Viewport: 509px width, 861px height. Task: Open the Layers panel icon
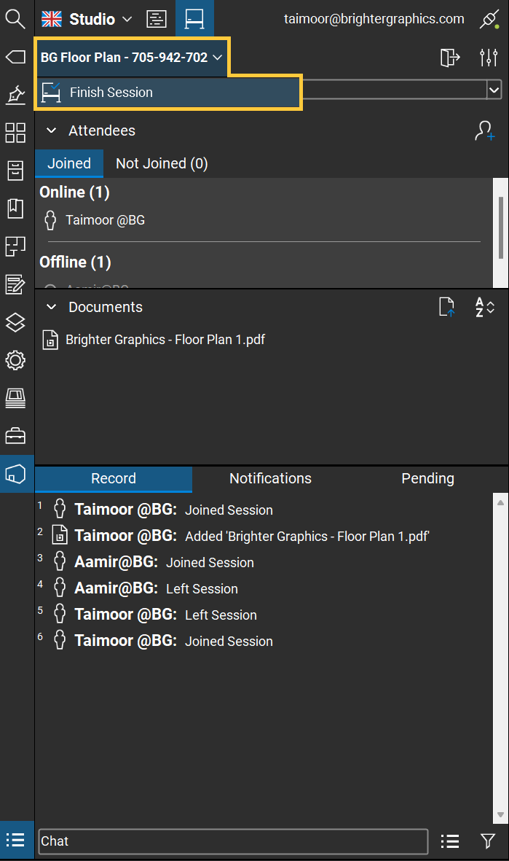(15, 322)
